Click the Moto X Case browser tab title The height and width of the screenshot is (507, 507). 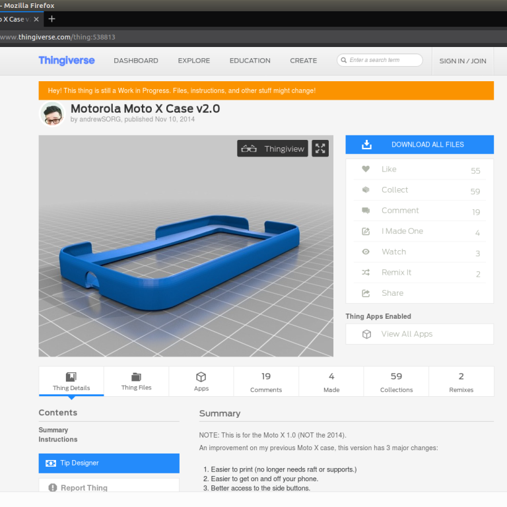pos(15,19)
